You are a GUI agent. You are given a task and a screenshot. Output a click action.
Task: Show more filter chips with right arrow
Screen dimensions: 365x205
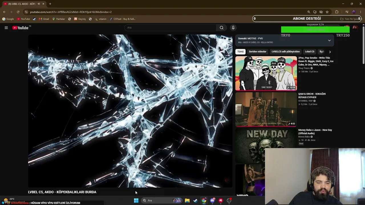pyautogui.click(x=330, y=52)
